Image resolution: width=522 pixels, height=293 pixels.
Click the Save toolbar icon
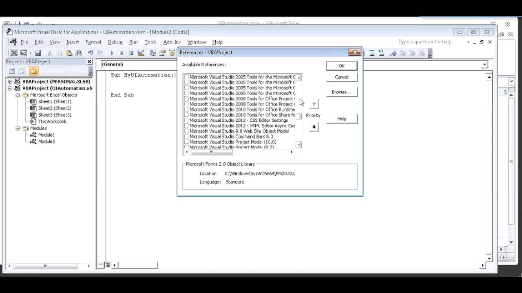[x=38, y=53]
